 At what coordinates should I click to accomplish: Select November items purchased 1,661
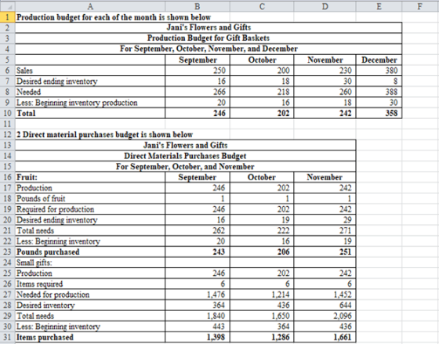[325, 337]
